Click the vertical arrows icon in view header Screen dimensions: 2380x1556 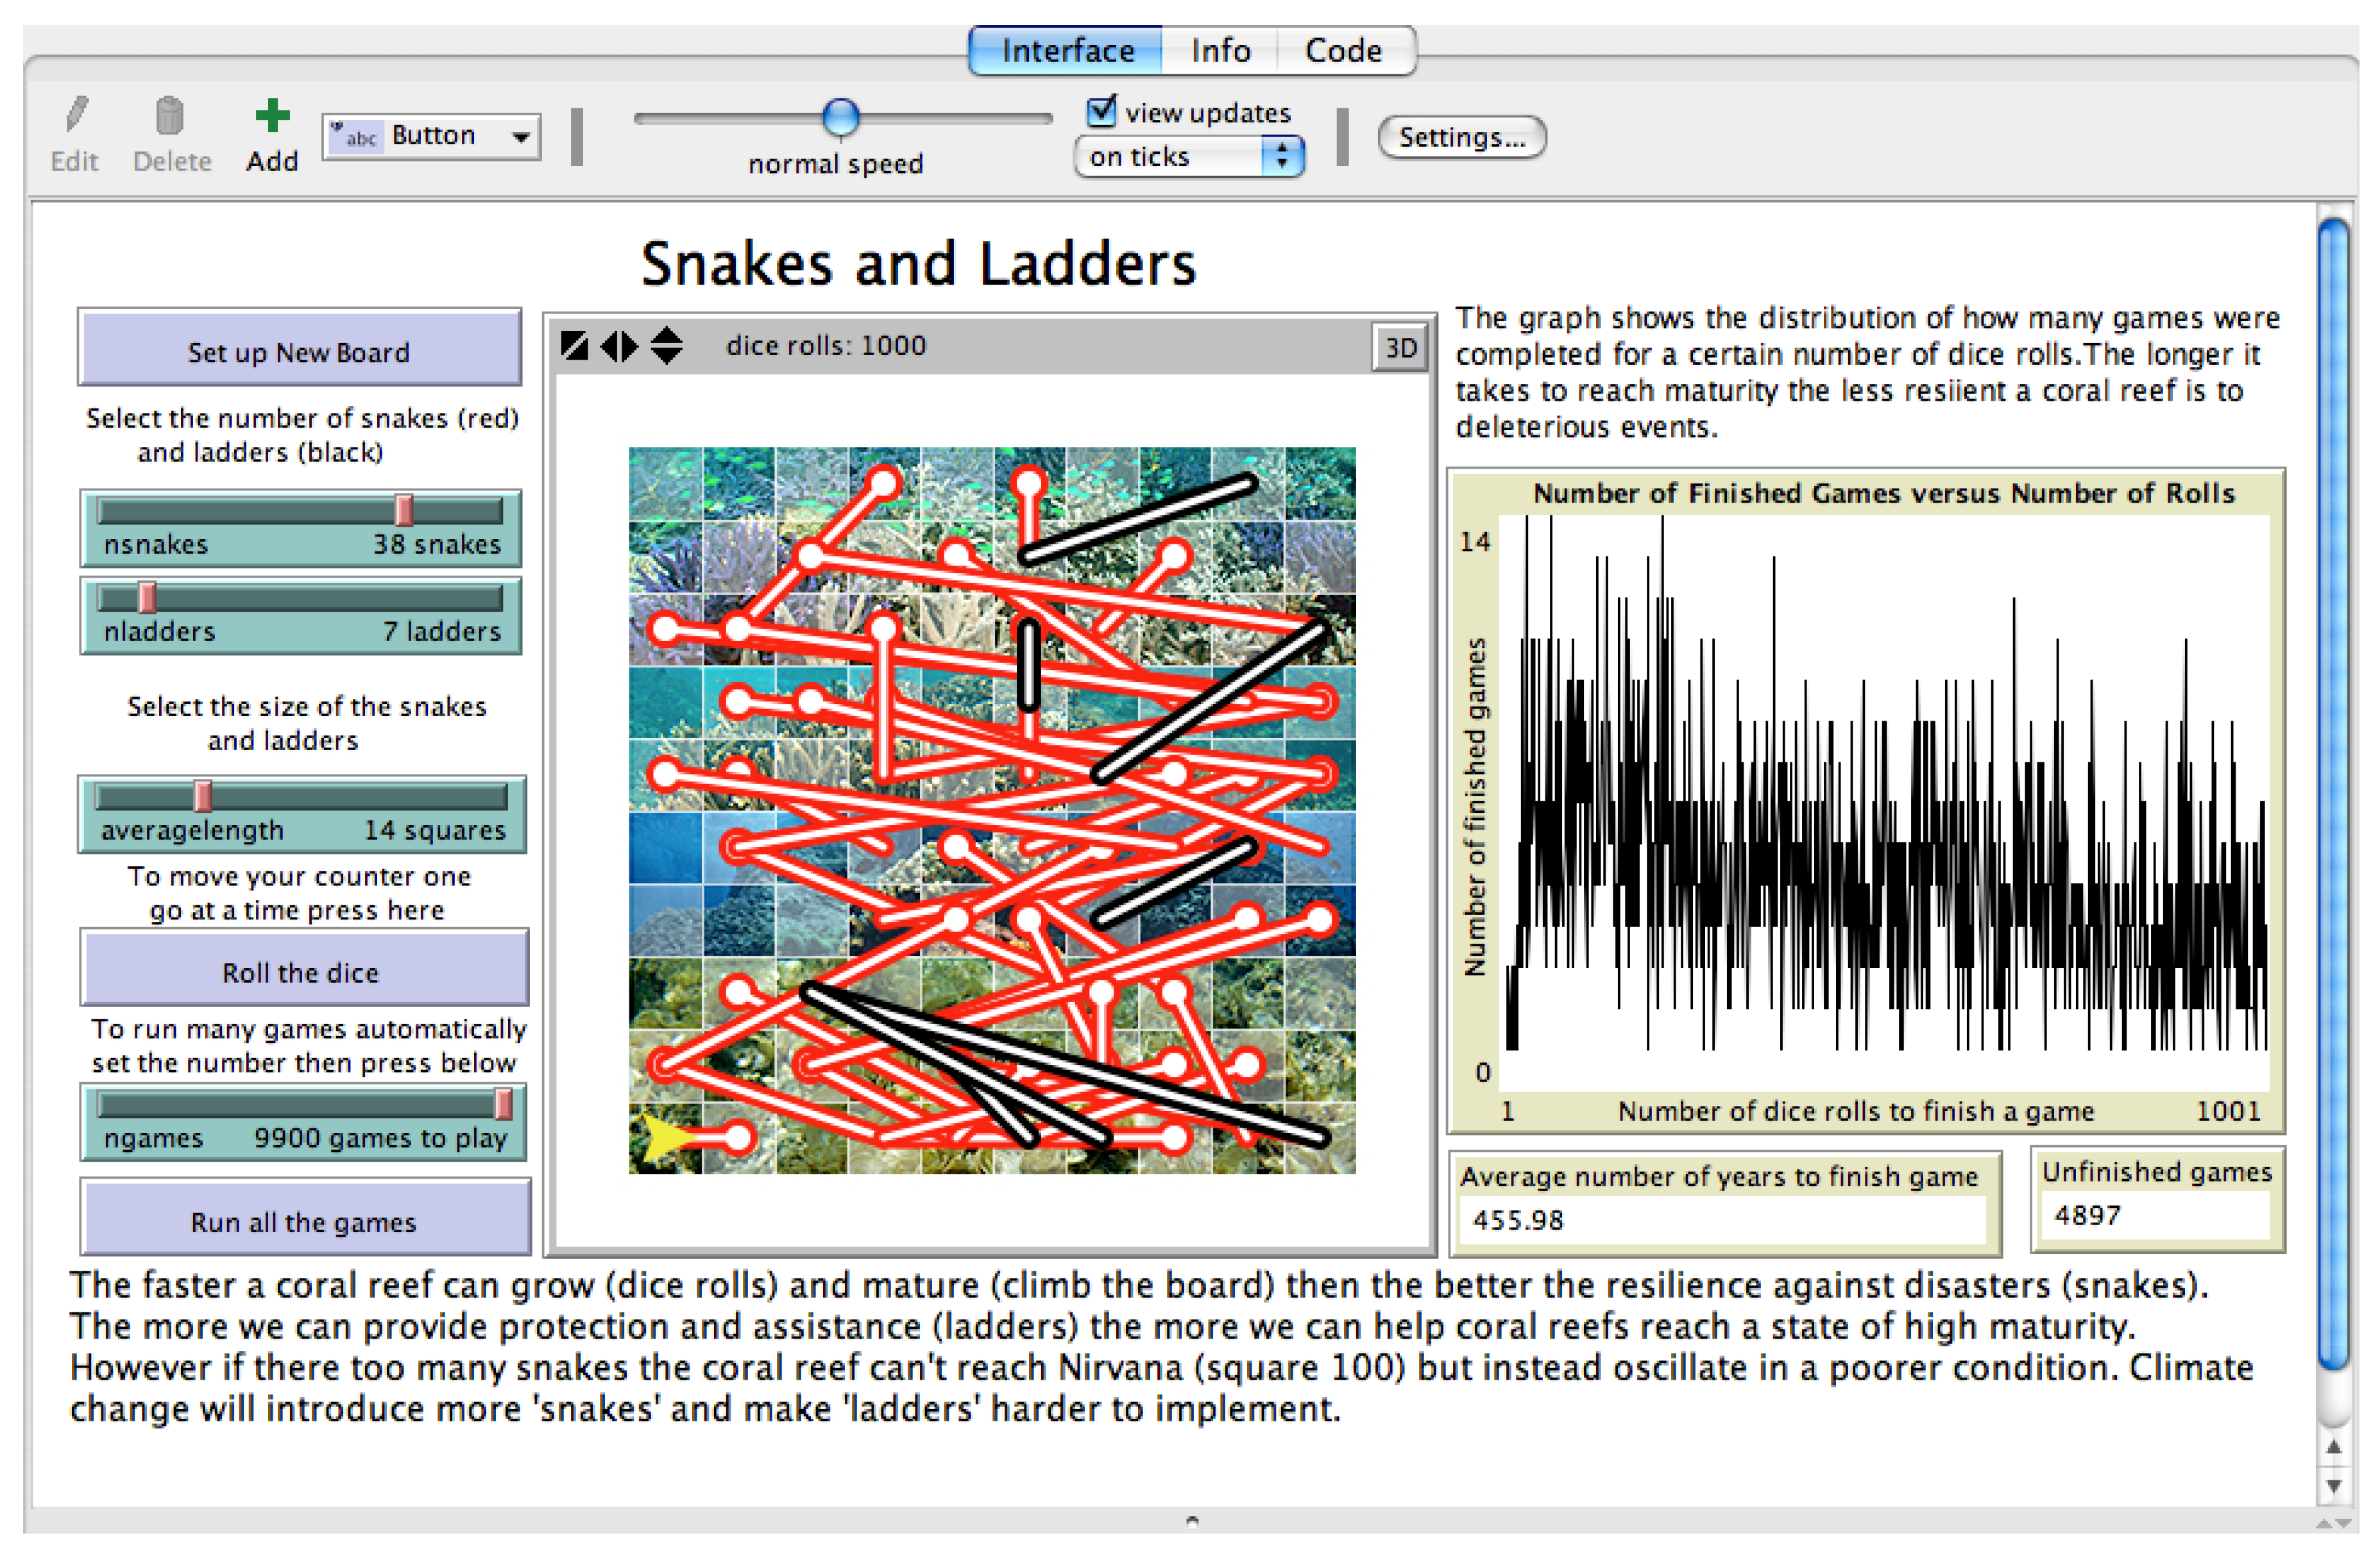coord(666,346)
